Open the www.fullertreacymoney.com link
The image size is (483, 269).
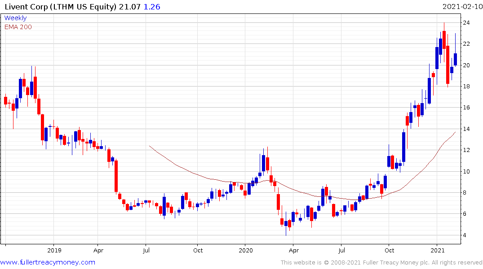coord(48,262)
